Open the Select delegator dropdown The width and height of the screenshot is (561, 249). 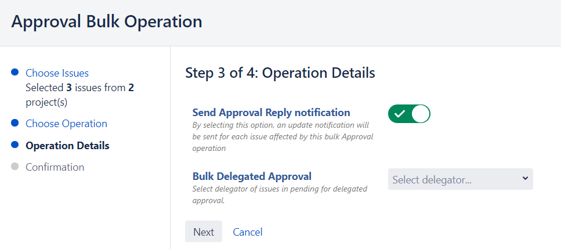460,179
